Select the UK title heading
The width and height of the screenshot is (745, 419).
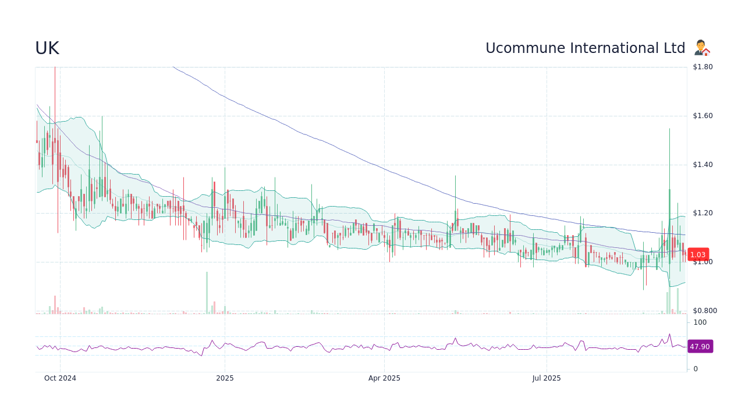click(x=47, y=48)
